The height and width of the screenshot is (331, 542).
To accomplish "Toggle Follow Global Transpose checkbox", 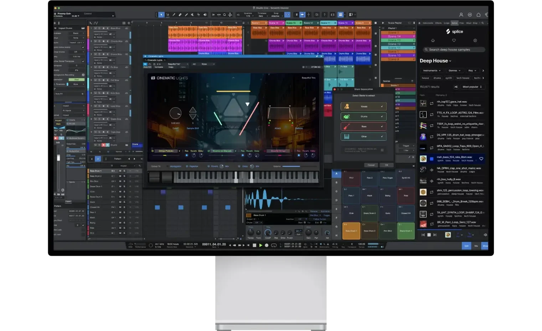I will [83, 61].
